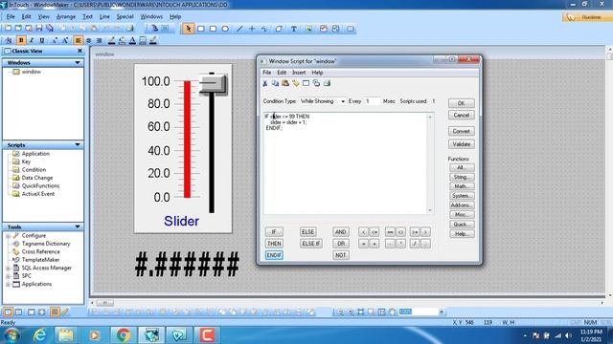Open Insert menu in script dialog
The width and height of the screenshot is (613, 344).
click(299, 73)
